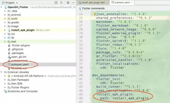
Task: Switch to install_apk_plugin.dart tab
Action: click(93, 2)
